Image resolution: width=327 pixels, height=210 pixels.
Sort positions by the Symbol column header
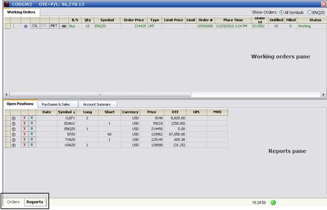[66, 112]
